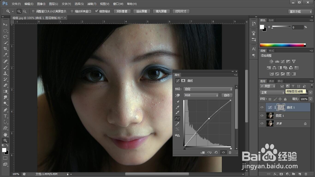This screenshot has height=177, width=315.
Task: Toggle adjustment layer visibility in properties panel
Action: [223, 152]
